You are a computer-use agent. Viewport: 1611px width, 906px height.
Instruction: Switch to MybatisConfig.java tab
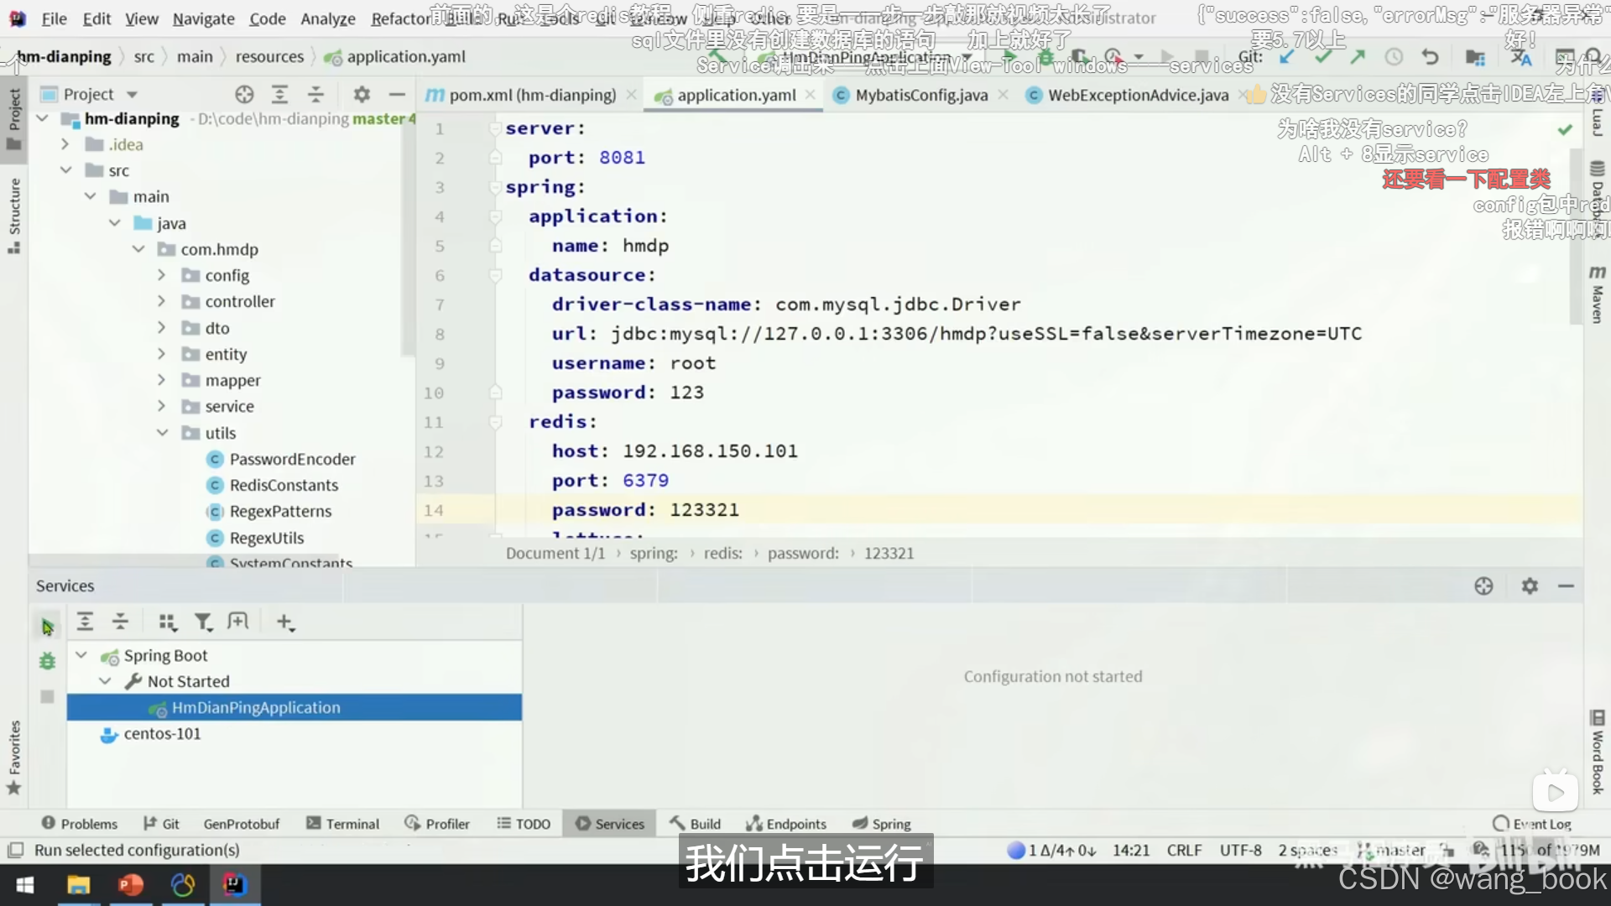click(920, 95)
